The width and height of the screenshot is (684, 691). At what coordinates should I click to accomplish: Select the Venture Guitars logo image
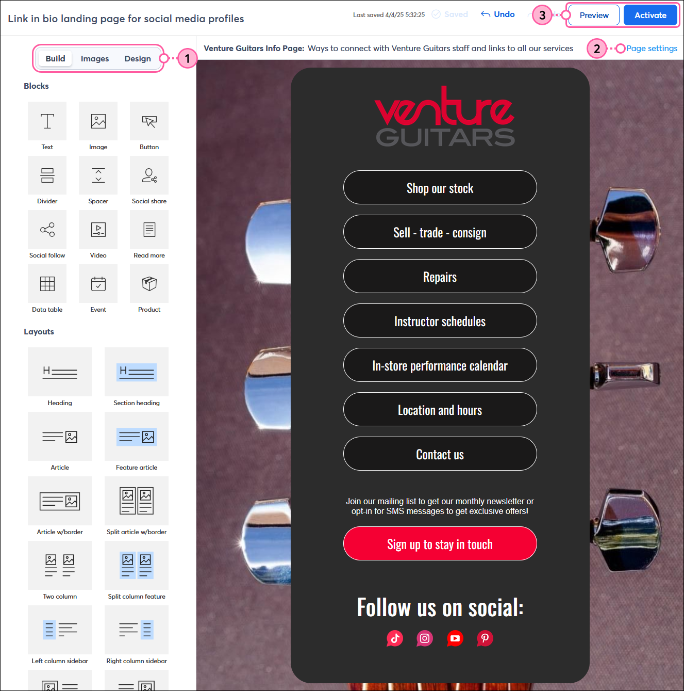tap(445, 116)
